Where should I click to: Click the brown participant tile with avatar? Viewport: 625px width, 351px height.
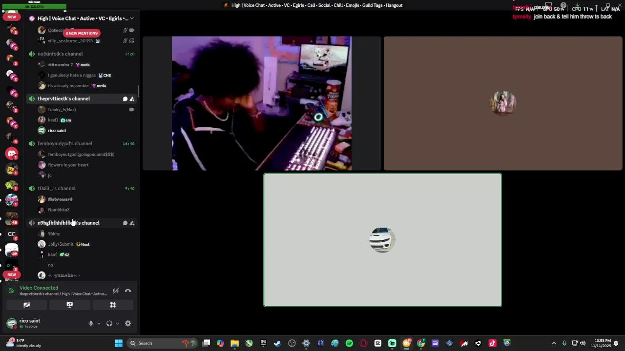pyautogui.click(x=503, y=103)
